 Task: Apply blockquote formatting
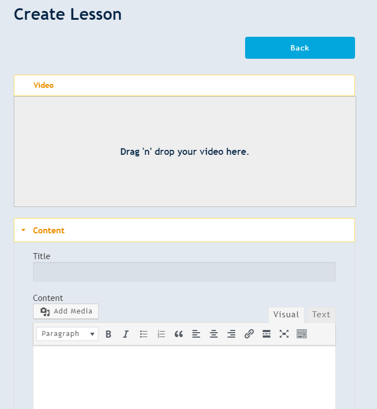point(179,334)
